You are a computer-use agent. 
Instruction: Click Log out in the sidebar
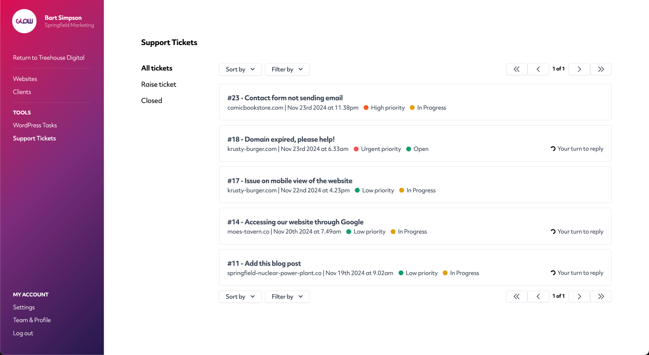(x=23, y=333)
